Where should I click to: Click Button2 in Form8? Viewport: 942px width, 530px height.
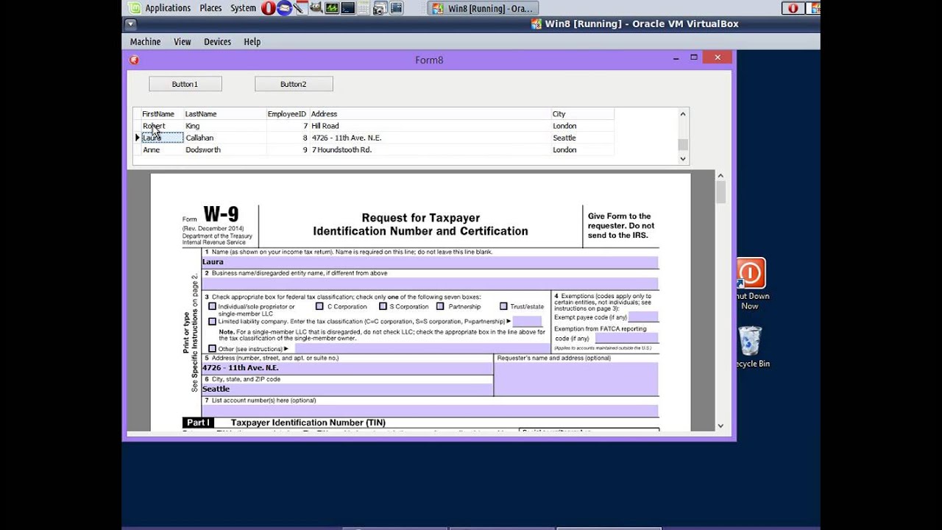pos(293,84)
